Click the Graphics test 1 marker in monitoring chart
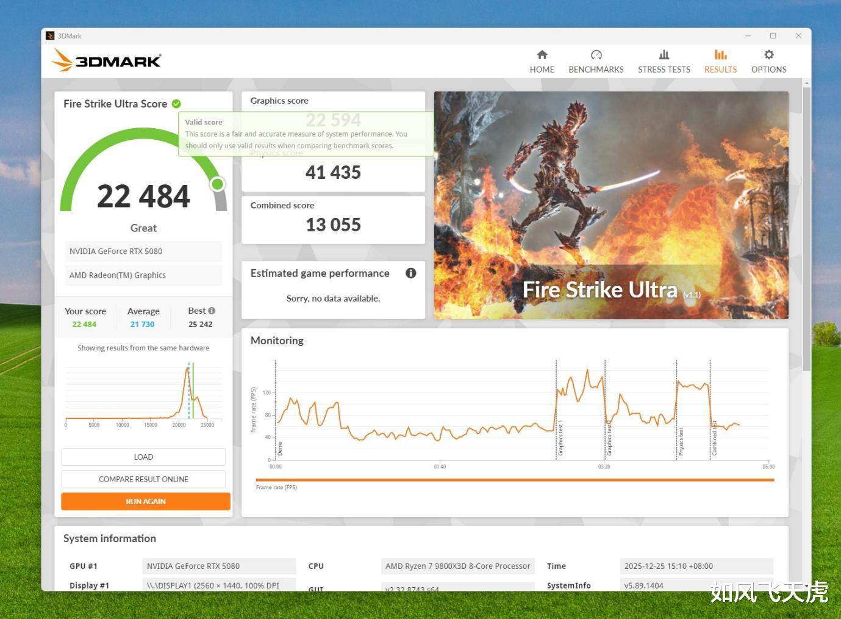The width and height of the screenshot is (841, 619). pos(560,438)
